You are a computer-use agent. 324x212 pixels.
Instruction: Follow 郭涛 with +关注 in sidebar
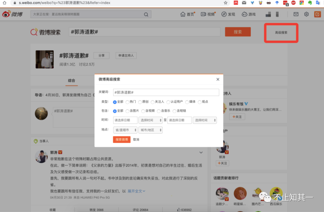click(222, 163)
